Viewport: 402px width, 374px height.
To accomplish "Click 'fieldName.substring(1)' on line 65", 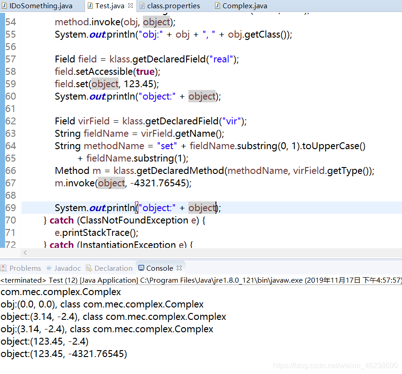I will [136, 158].
